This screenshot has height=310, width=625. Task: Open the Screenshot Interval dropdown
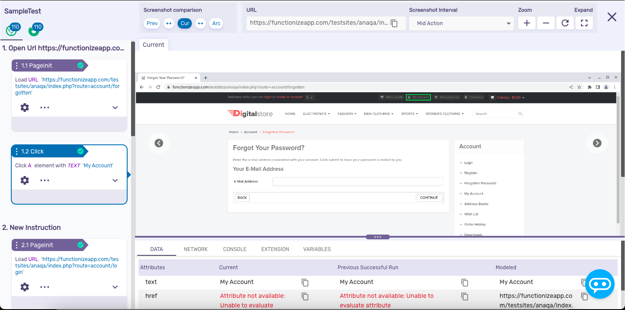point(462,23)
